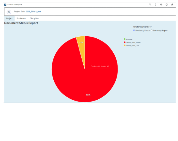Open settings using the gear icon
The image size is (178, 141).
(x=161, y=5)
